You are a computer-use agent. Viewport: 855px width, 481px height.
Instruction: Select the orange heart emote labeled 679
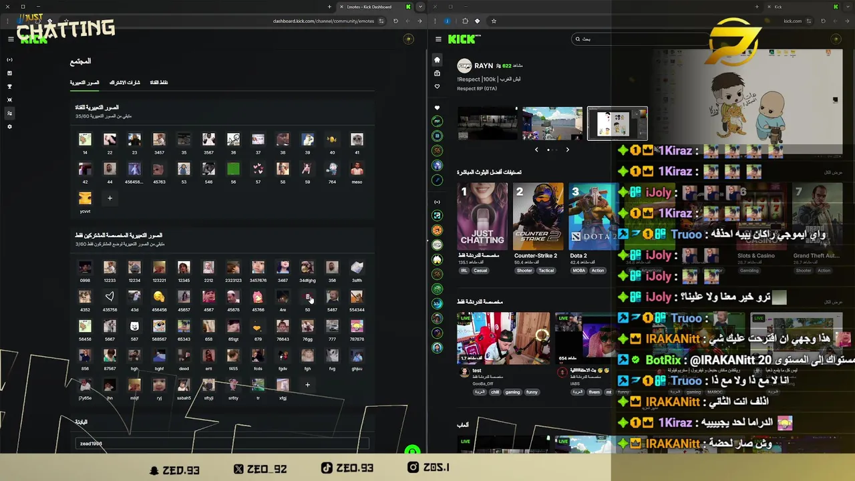click(x=258, y=326)
